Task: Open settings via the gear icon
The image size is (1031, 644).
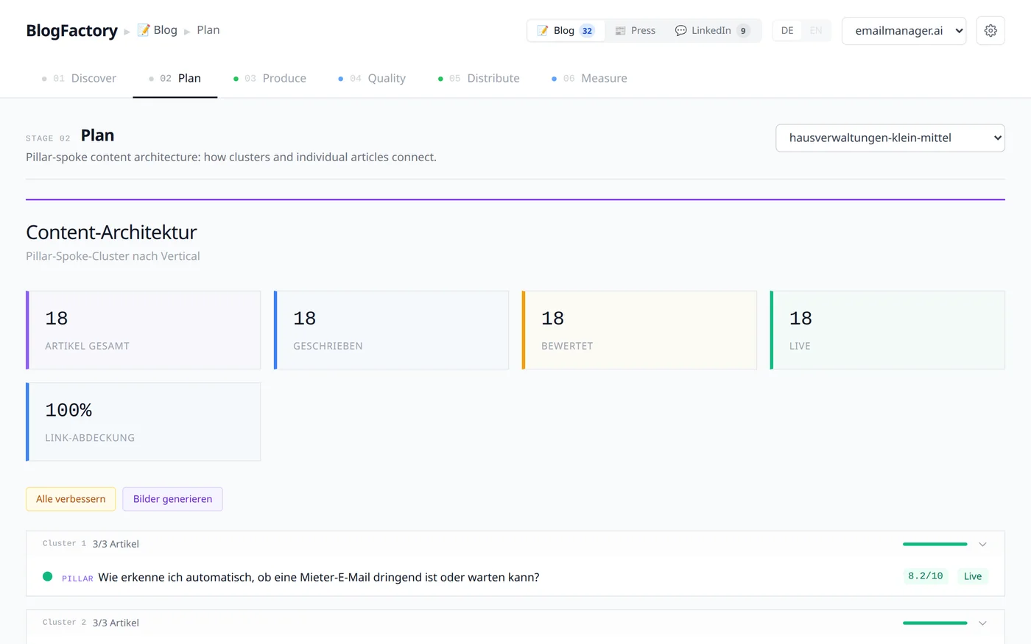Action: click(990, 31)
